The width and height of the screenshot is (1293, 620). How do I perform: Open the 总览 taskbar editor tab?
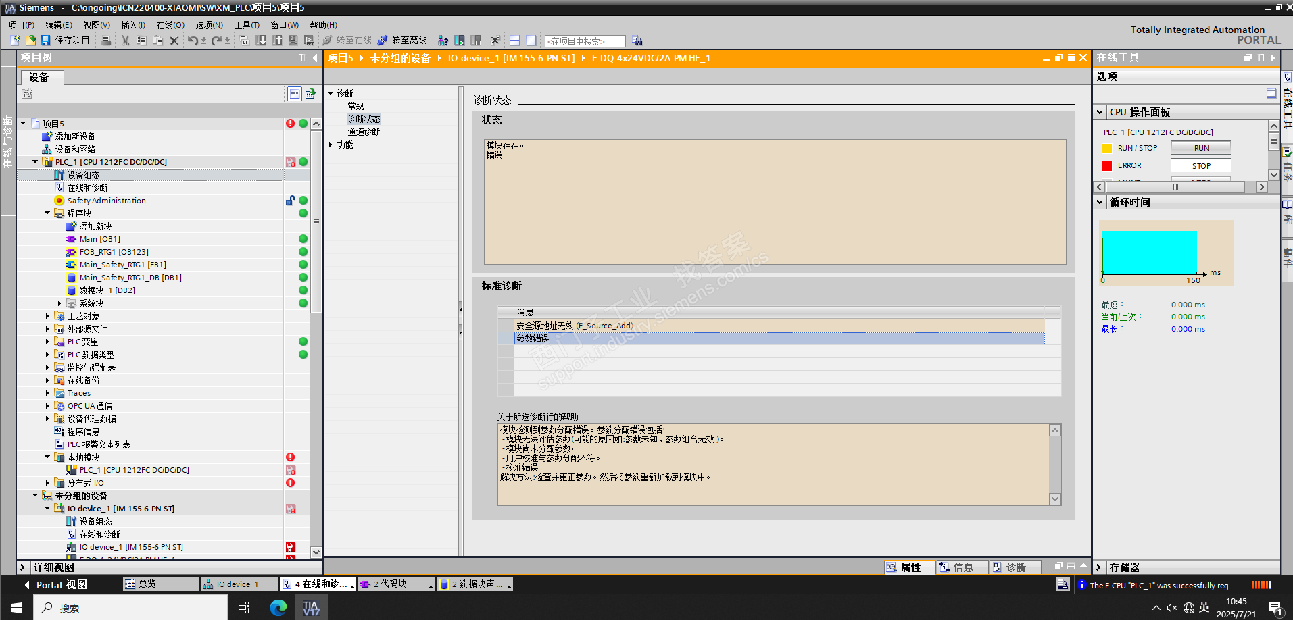tap(161, 584)
